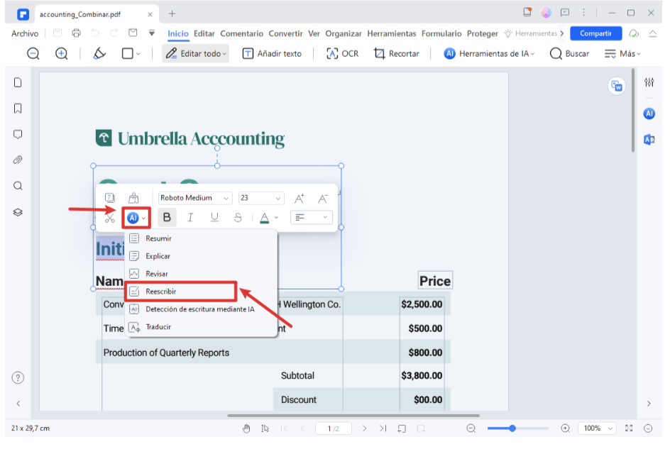
Task: Adjust the zoom slider in status bar
Action: (512, 428)
